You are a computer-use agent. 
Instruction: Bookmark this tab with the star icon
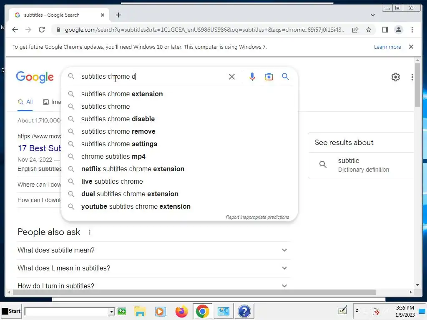click(369, 30)
